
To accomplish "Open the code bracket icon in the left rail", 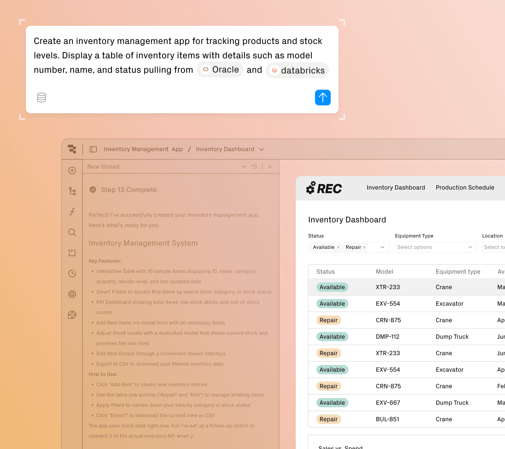I will coord(72,253).
